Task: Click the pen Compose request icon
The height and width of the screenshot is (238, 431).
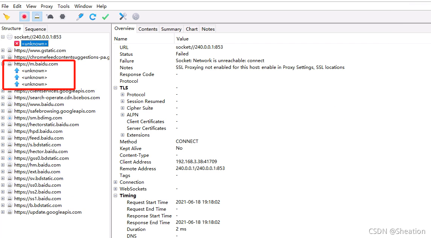Action: tap(80, 17)
